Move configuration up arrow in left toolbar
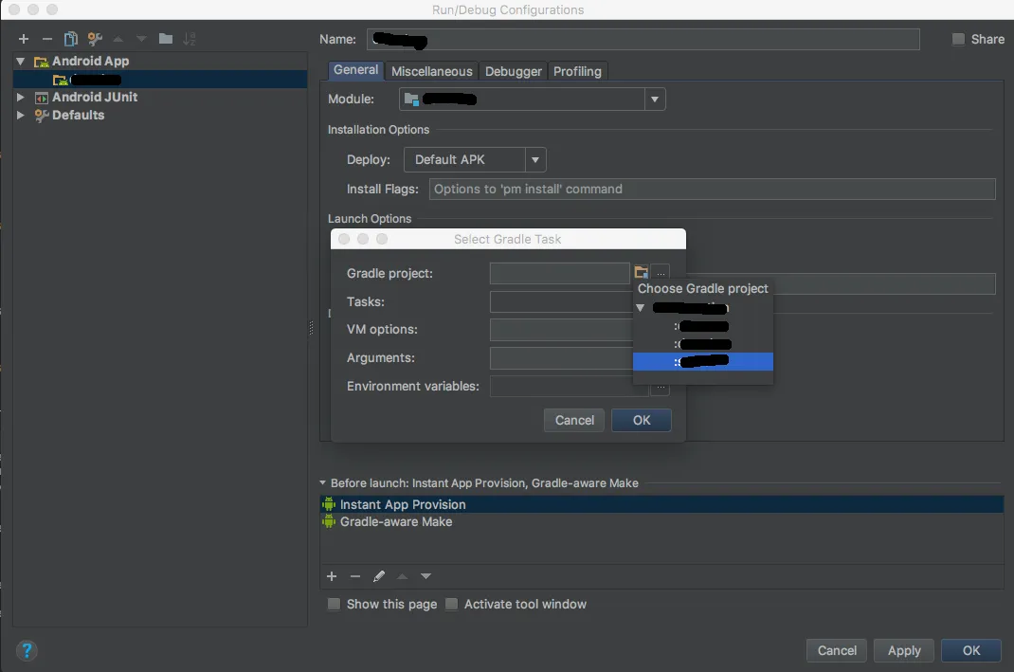Screen dimensions: 1014x672 coord(118,39)
